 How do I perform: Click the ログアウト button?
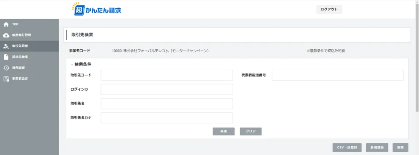tap(329, 9)
